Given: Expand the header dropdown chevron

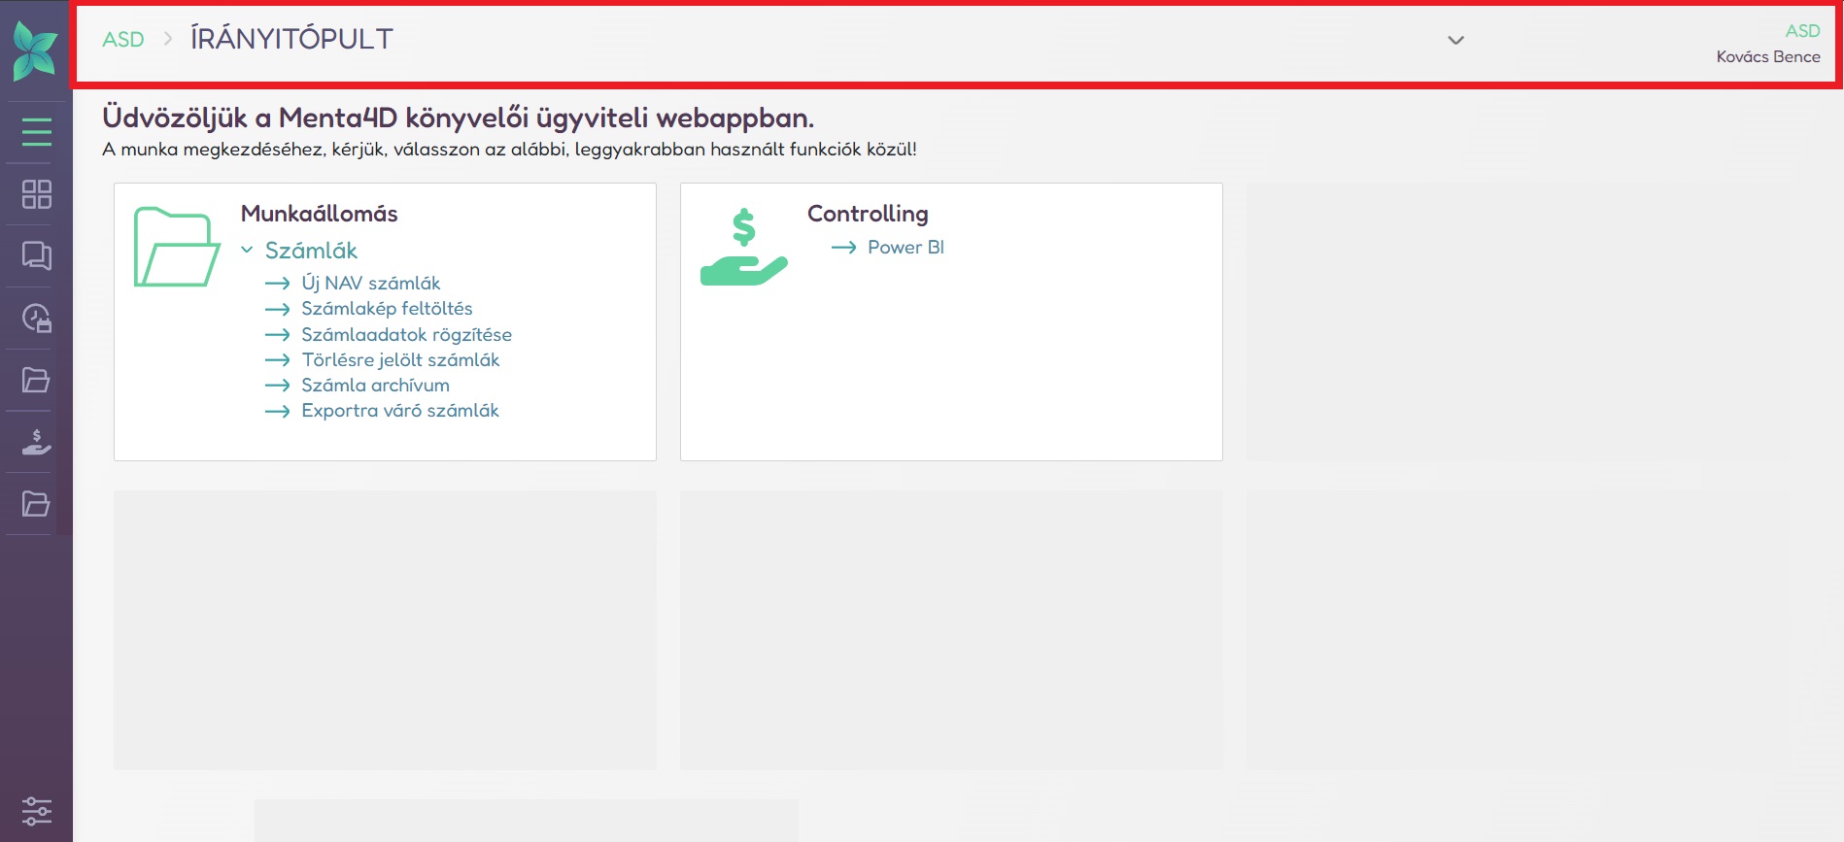Looking at the screenshot, I should coord(1455,41).
